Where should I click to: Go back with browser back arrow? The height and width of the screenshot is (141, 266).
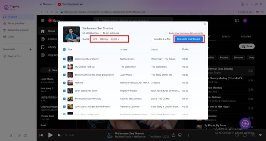tap(42, 12)
